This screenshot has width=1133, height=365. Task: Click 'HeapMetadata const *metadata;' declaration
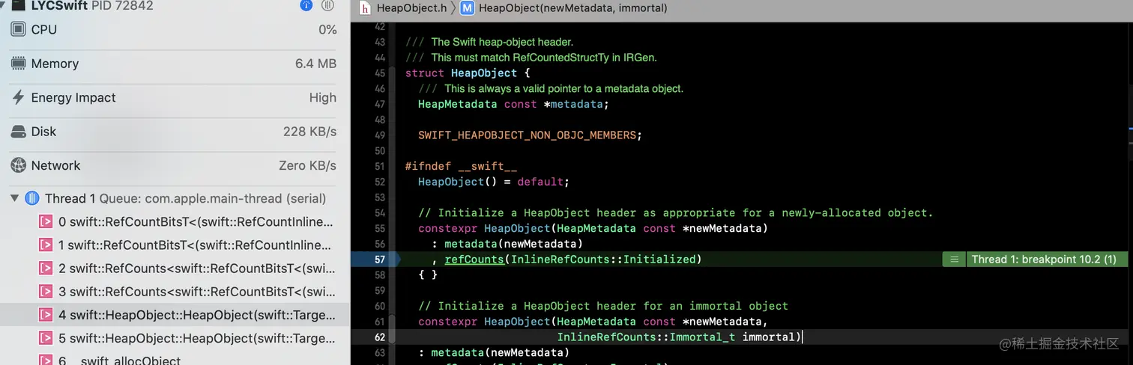[513, 104]
